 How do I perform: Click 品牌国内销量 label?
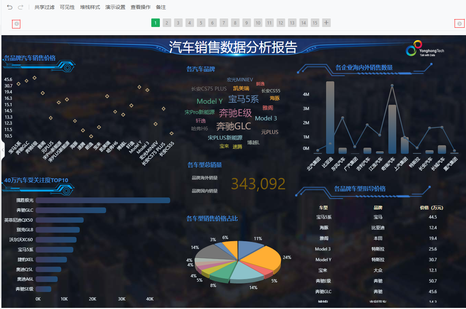pyautogui.click(x=205, y=191)
